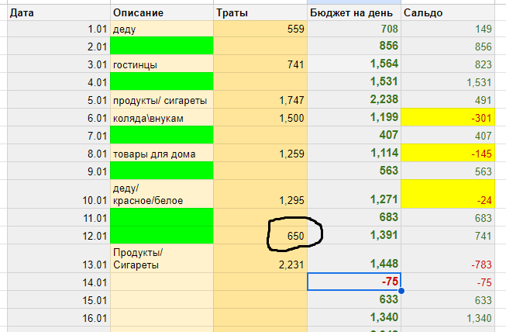Screen dimensions: 506x332
Task: Select the 'Описание' header cell
Action: 162,12
